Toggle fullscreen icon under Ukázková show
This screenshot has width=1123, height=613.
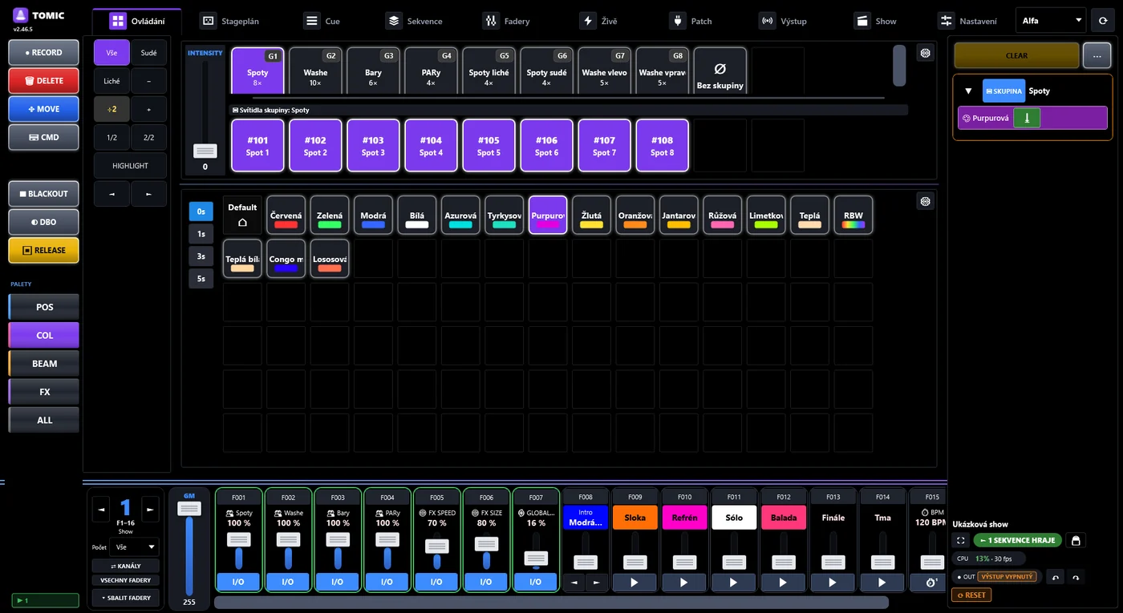960,541
